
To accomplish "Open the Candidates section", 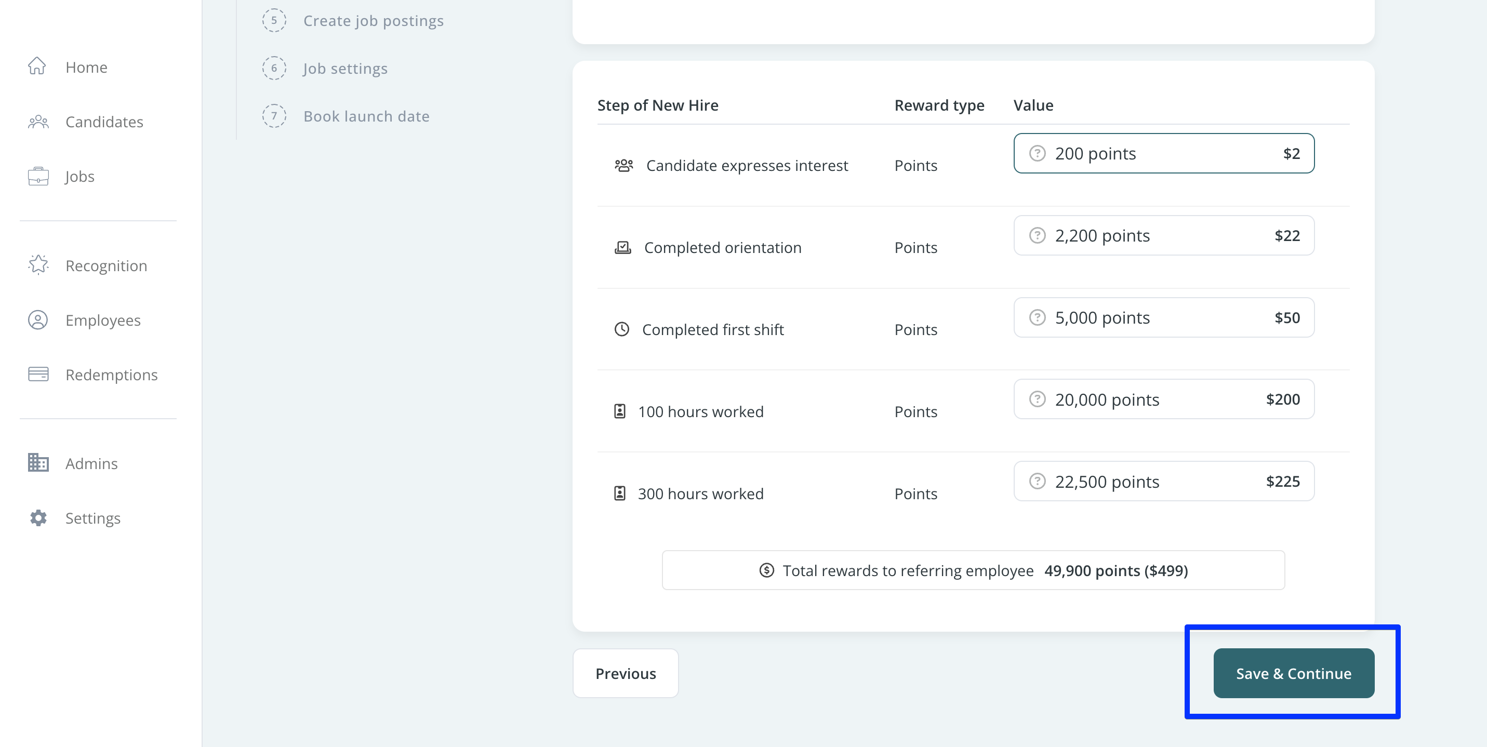I will 104,122.
